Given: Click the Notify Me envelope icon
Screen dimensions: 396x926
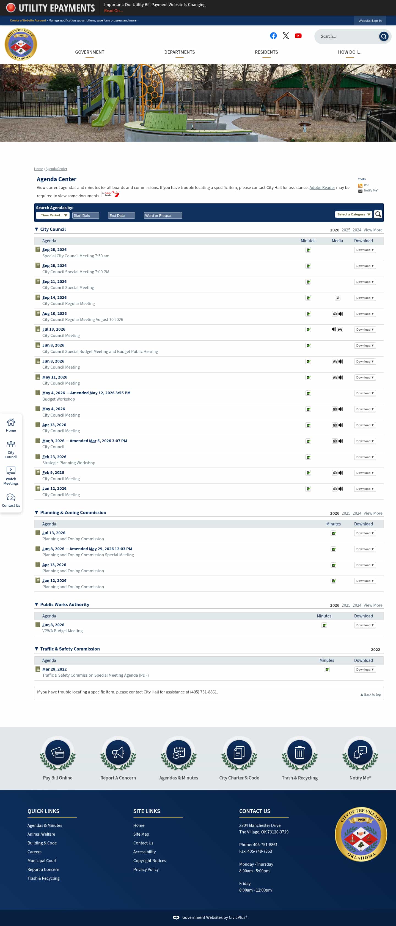Looking at the screenshot, I should pos(360,191).
